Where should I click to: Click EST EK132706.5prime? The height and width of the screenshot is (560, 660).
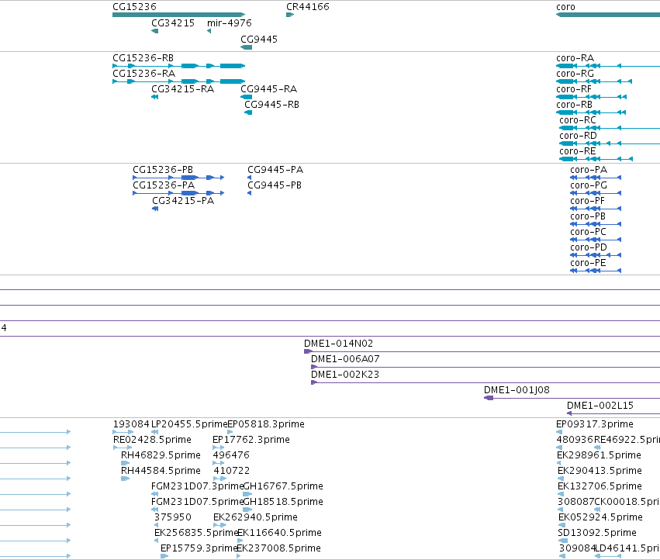coord(561,494)
